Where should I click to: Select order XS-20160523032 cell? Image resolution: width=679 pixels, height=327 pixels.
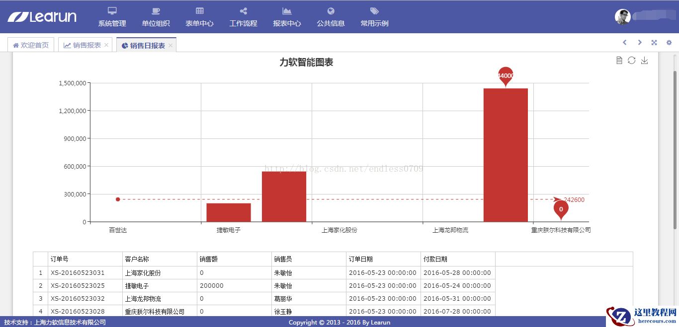pyautogui.click(x=85, y=299)
